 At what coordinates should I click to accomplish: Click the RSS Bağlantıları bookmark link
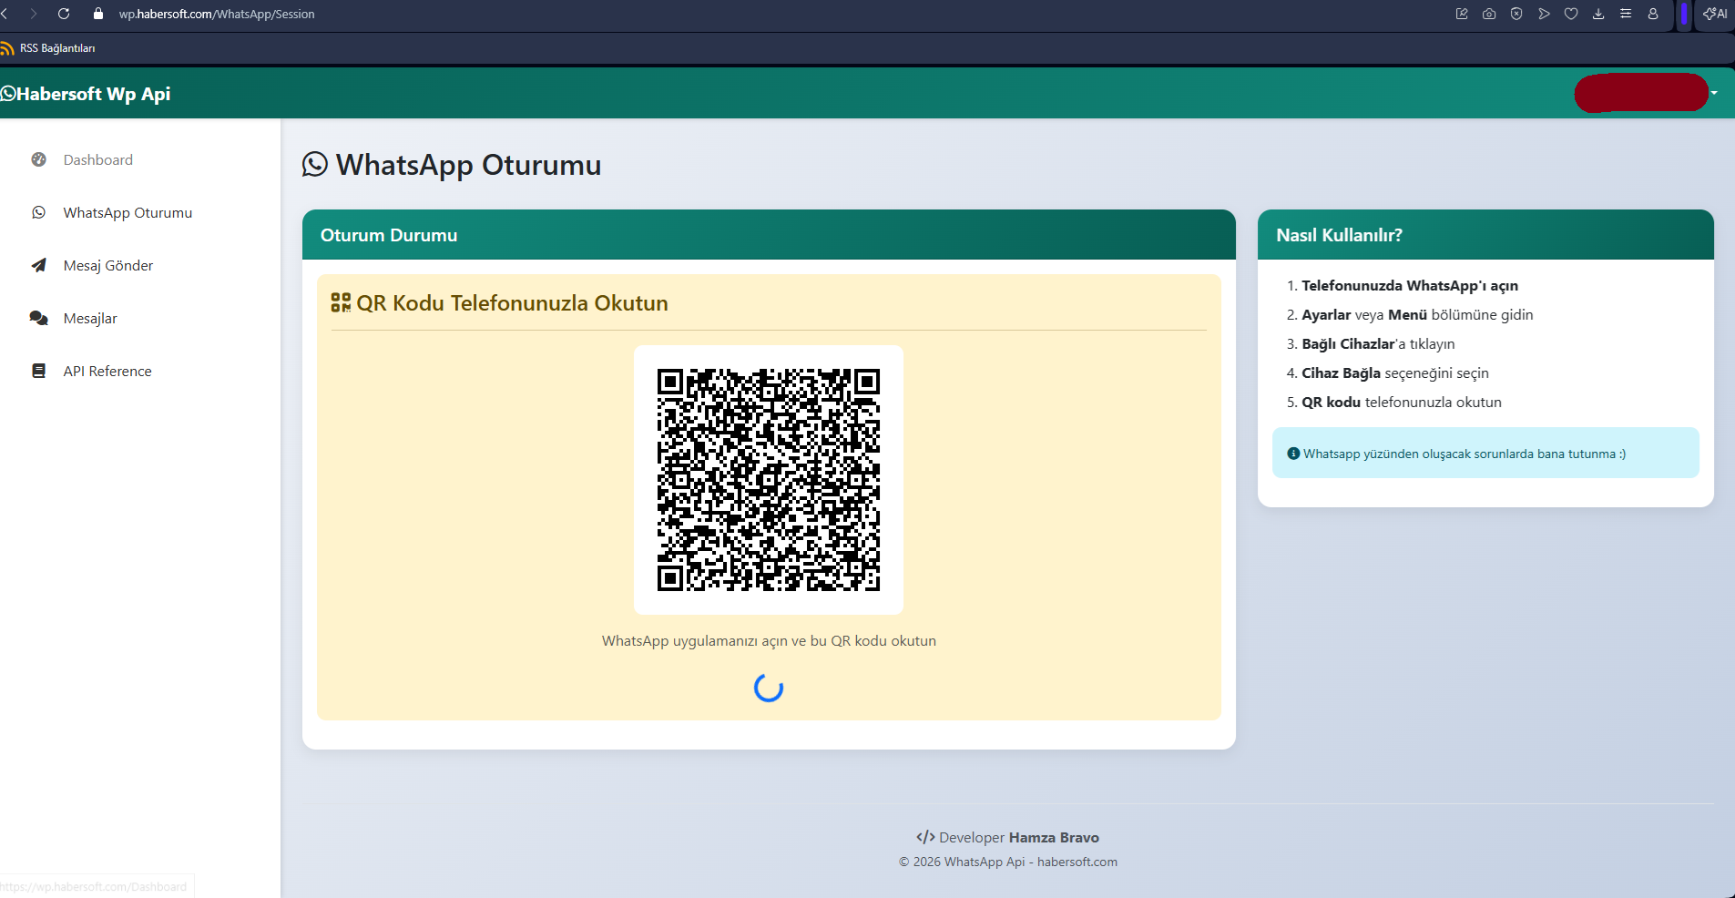(57, 47)
